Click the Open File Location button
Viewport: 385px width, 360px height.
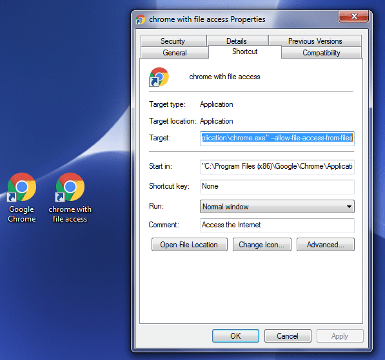click(x=190, y=245)
